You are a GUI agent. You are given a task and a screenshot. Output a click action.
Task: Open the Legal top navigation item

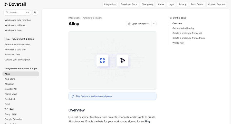[x=171, y=4]
